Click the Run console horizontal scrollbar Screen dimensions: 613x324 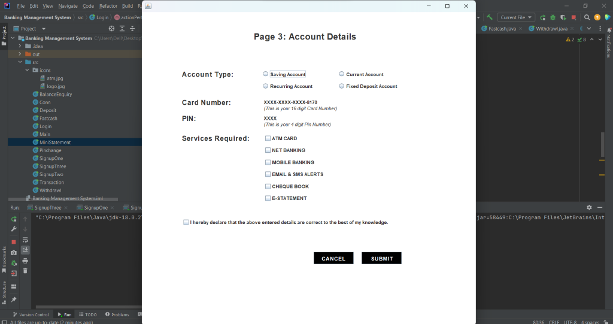click(x=89, y=307)
